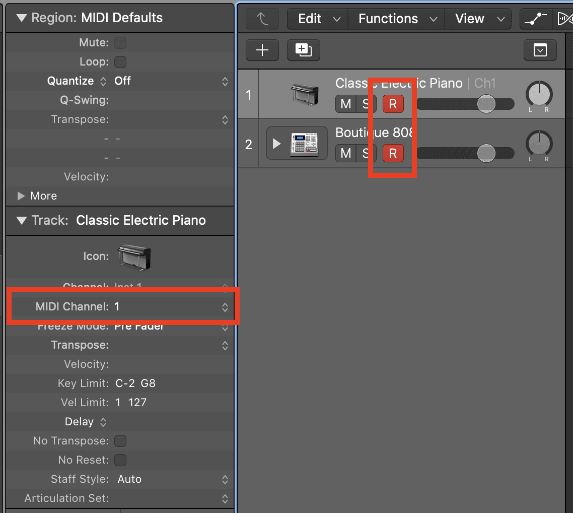Click the Boutique 808 pan knob
Image resolution: width=573 pixels, height=513 pixels.
coord(539,143)
